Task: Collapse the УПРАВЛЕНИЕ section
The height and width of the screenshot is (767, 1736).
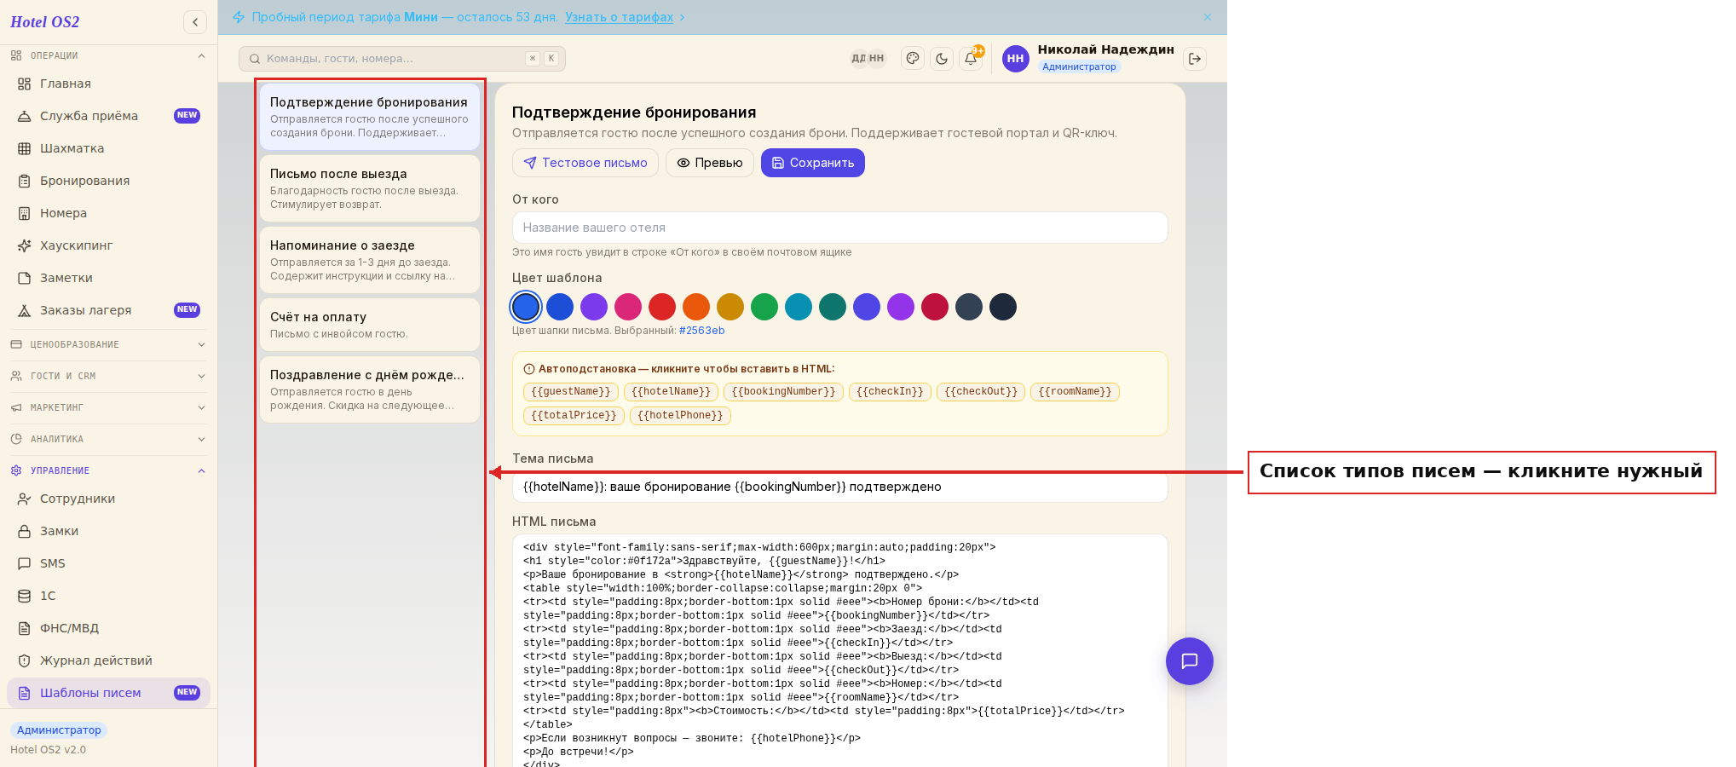Action: click(108, 470)
